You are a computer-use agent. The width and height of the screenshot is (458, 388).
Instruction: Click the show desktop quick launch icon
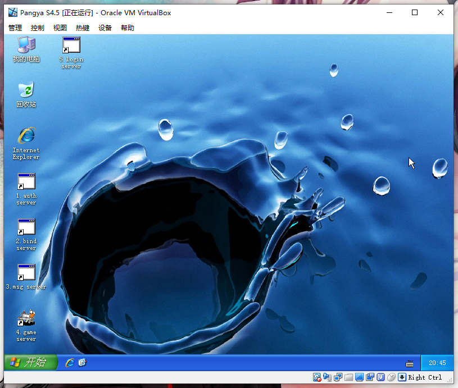pos(83,363)
